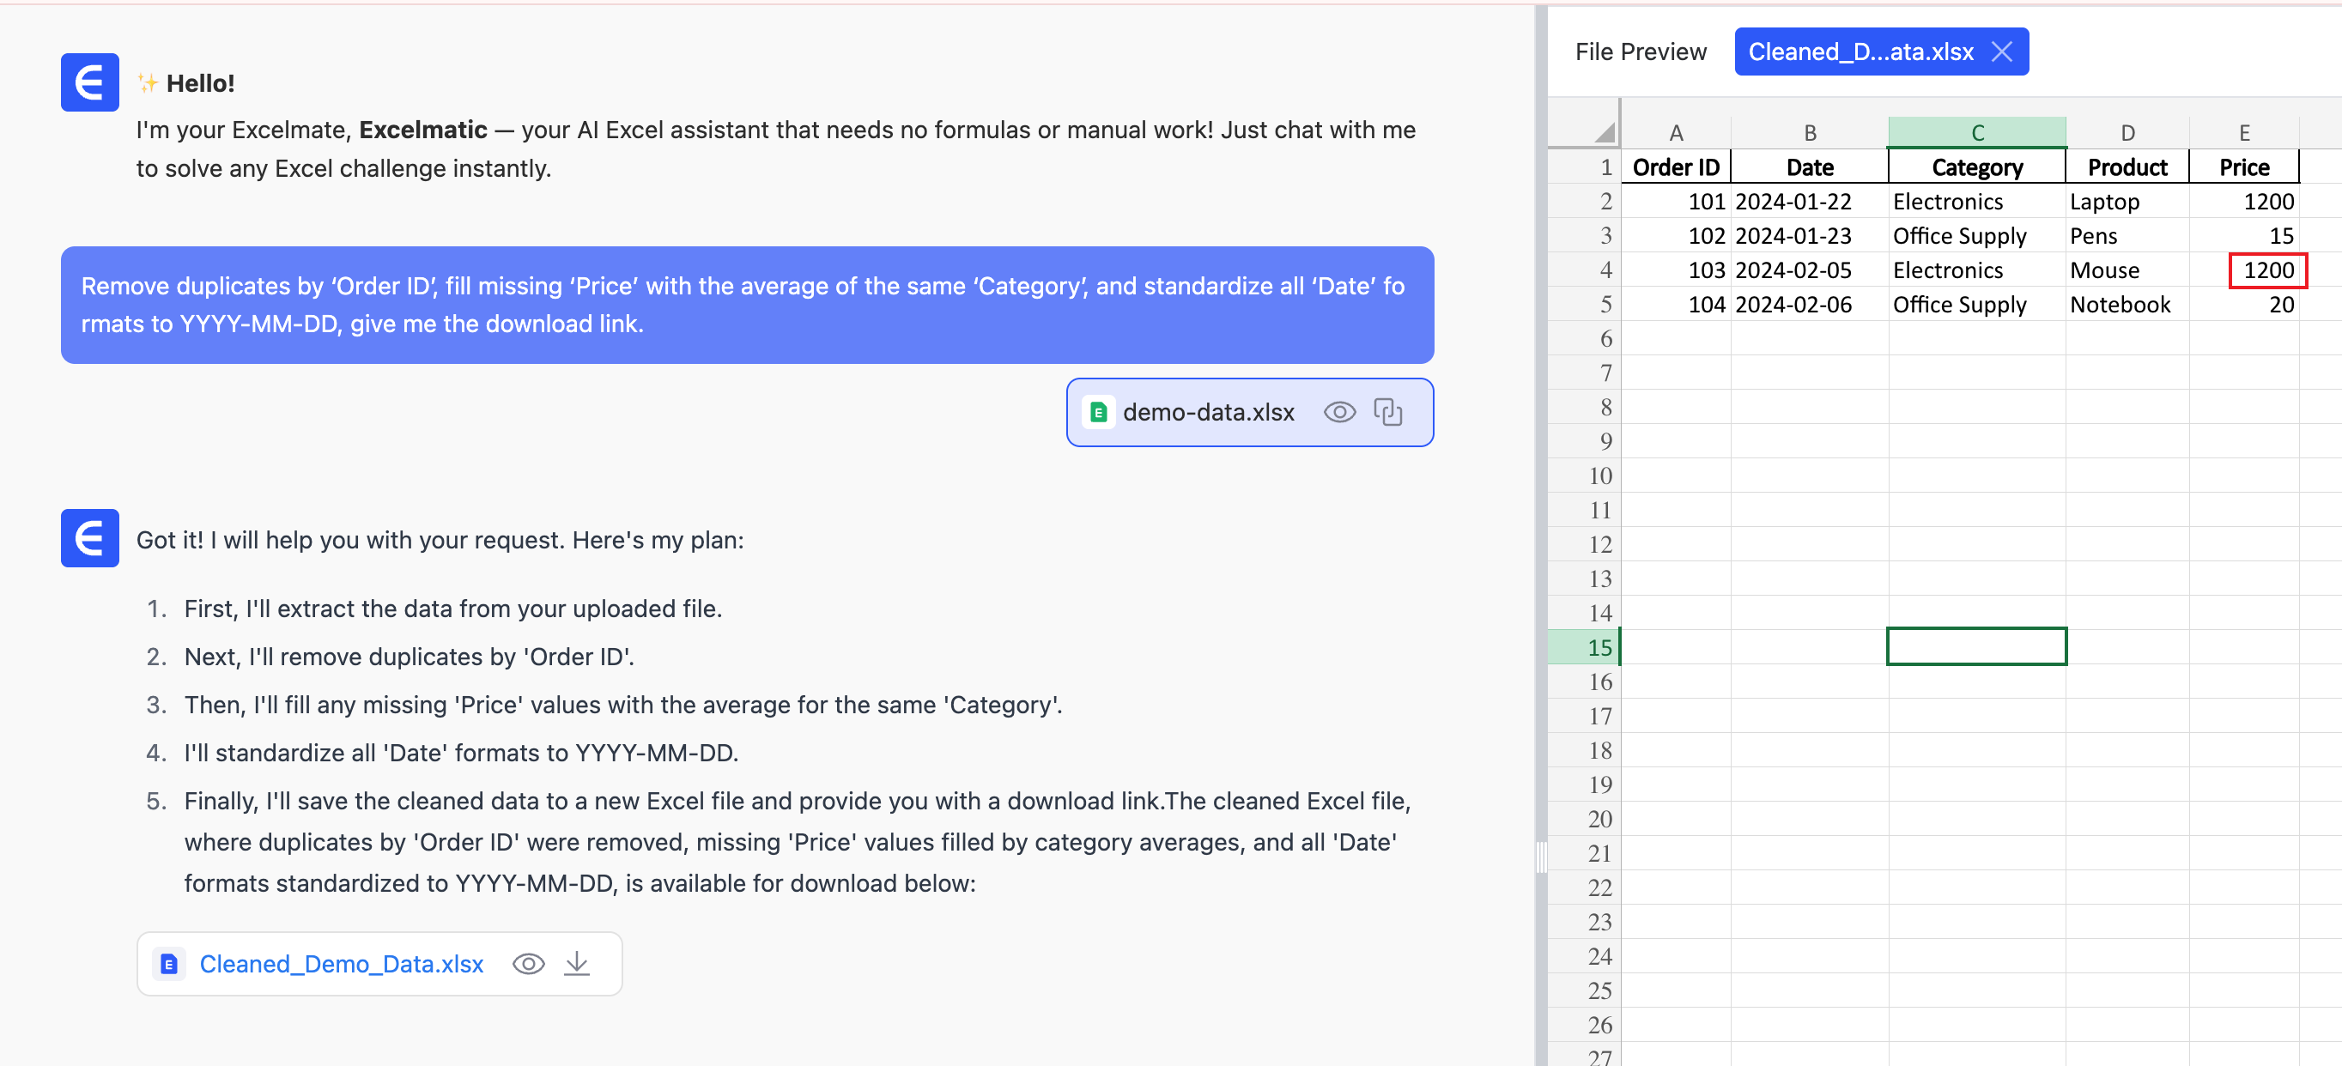Download Cleaned_Demo_Data.xlsx using the arrow icon
Image resolution: width=2342 pixels, height=1066 pixels.
pyautogui.click(x=576, y=964)
